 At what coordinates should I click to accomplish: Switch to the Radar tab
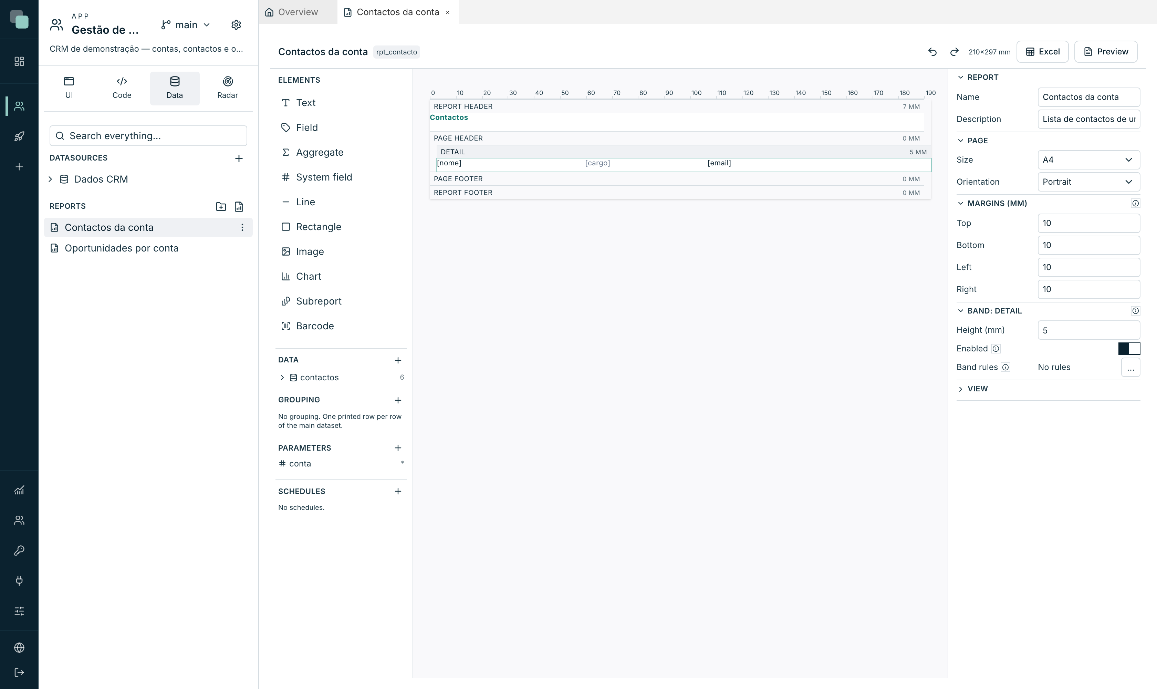(227, 88)
